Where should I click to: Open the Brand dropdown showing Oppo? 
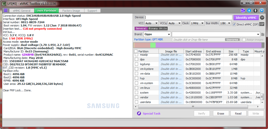157,34
